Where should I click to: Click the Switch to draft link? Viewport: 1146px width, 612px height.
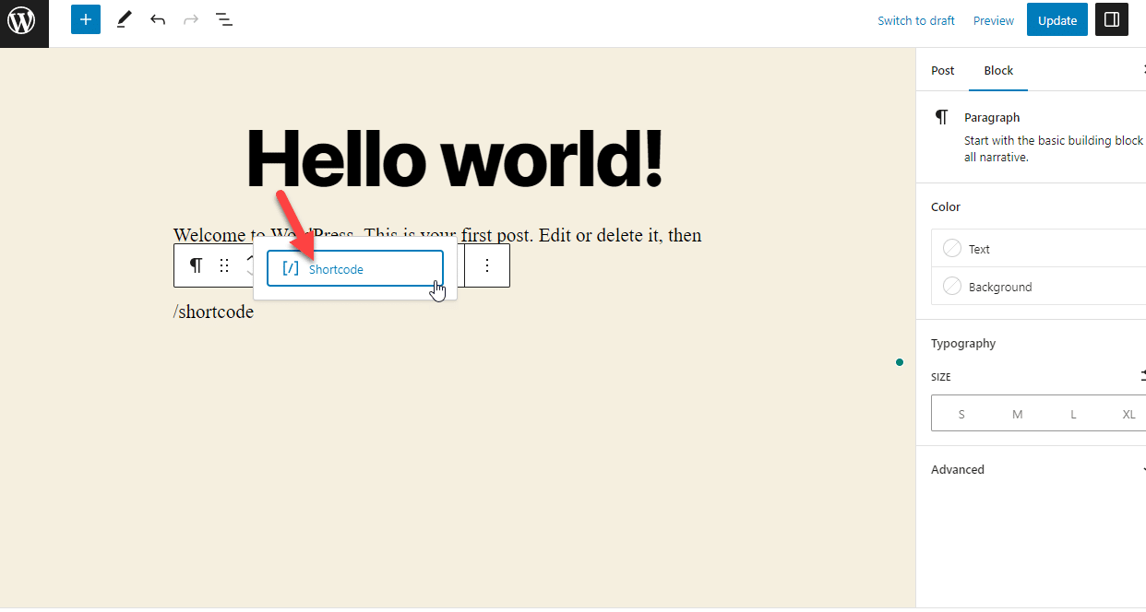(915, 19)
